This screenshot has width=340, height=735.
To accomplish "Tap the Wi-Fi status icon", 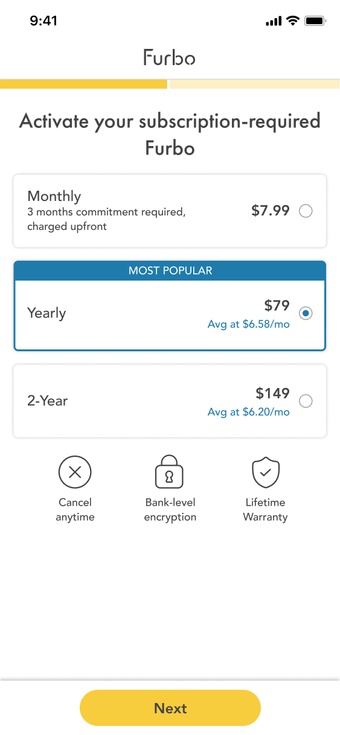I will tap(293, 21).
